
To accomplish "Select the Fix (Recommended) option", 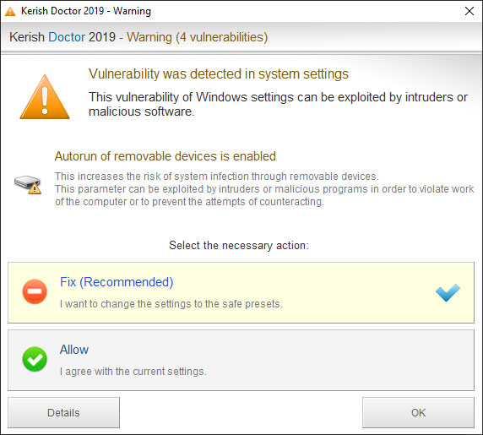I will point(241,292).
